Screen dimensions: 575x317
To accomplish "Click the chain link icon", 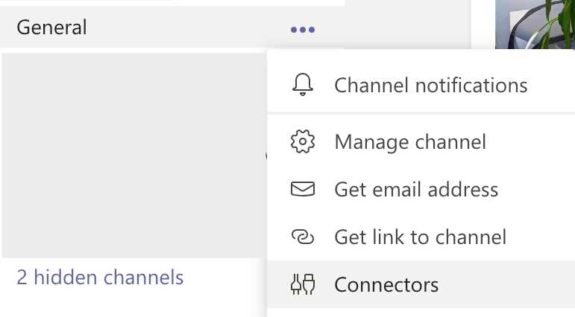I will (303, 237).
